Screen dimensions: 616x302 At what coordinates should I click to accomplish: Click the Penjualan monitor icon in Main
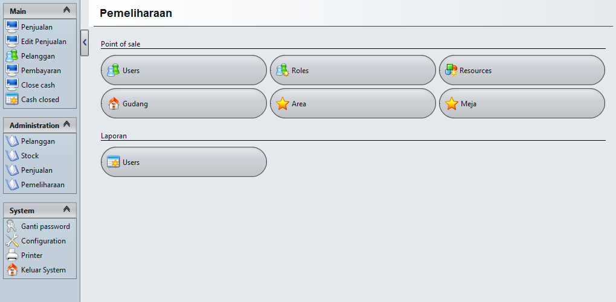12,27
